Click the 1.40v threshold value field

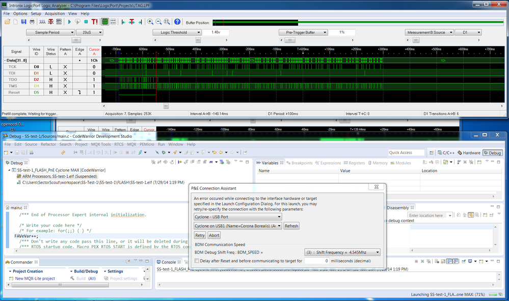[x=216, y=33]
